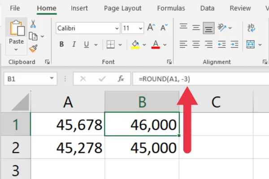Viewport: 269px width, 179px height.
Task: Click the Wrap Text icon
Action: pyautogui.click(x=251, y=28)
